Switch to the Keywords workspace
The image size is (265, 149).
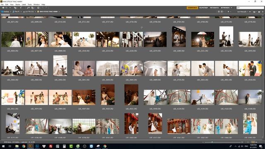click(225, 8)
